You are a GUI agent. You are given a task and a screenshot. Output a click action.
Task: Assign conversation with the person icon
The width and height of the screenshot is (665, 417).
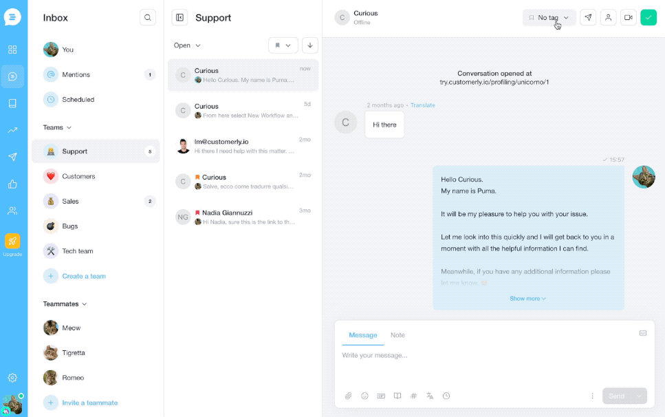coord(608,17)
